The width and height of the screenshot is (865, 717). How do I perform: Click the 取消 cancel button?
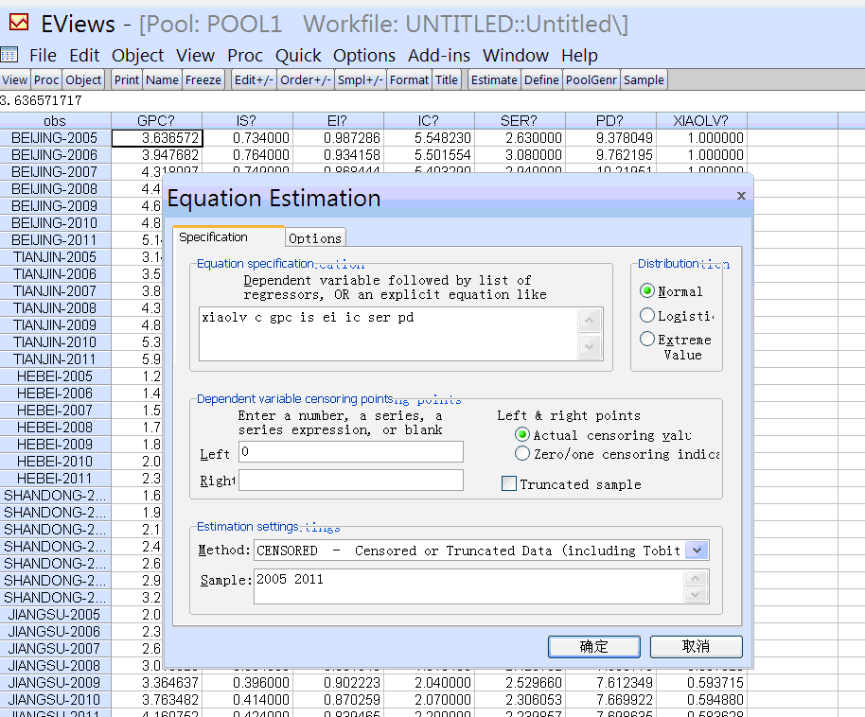pyautogui.click(x=696, y=647)
